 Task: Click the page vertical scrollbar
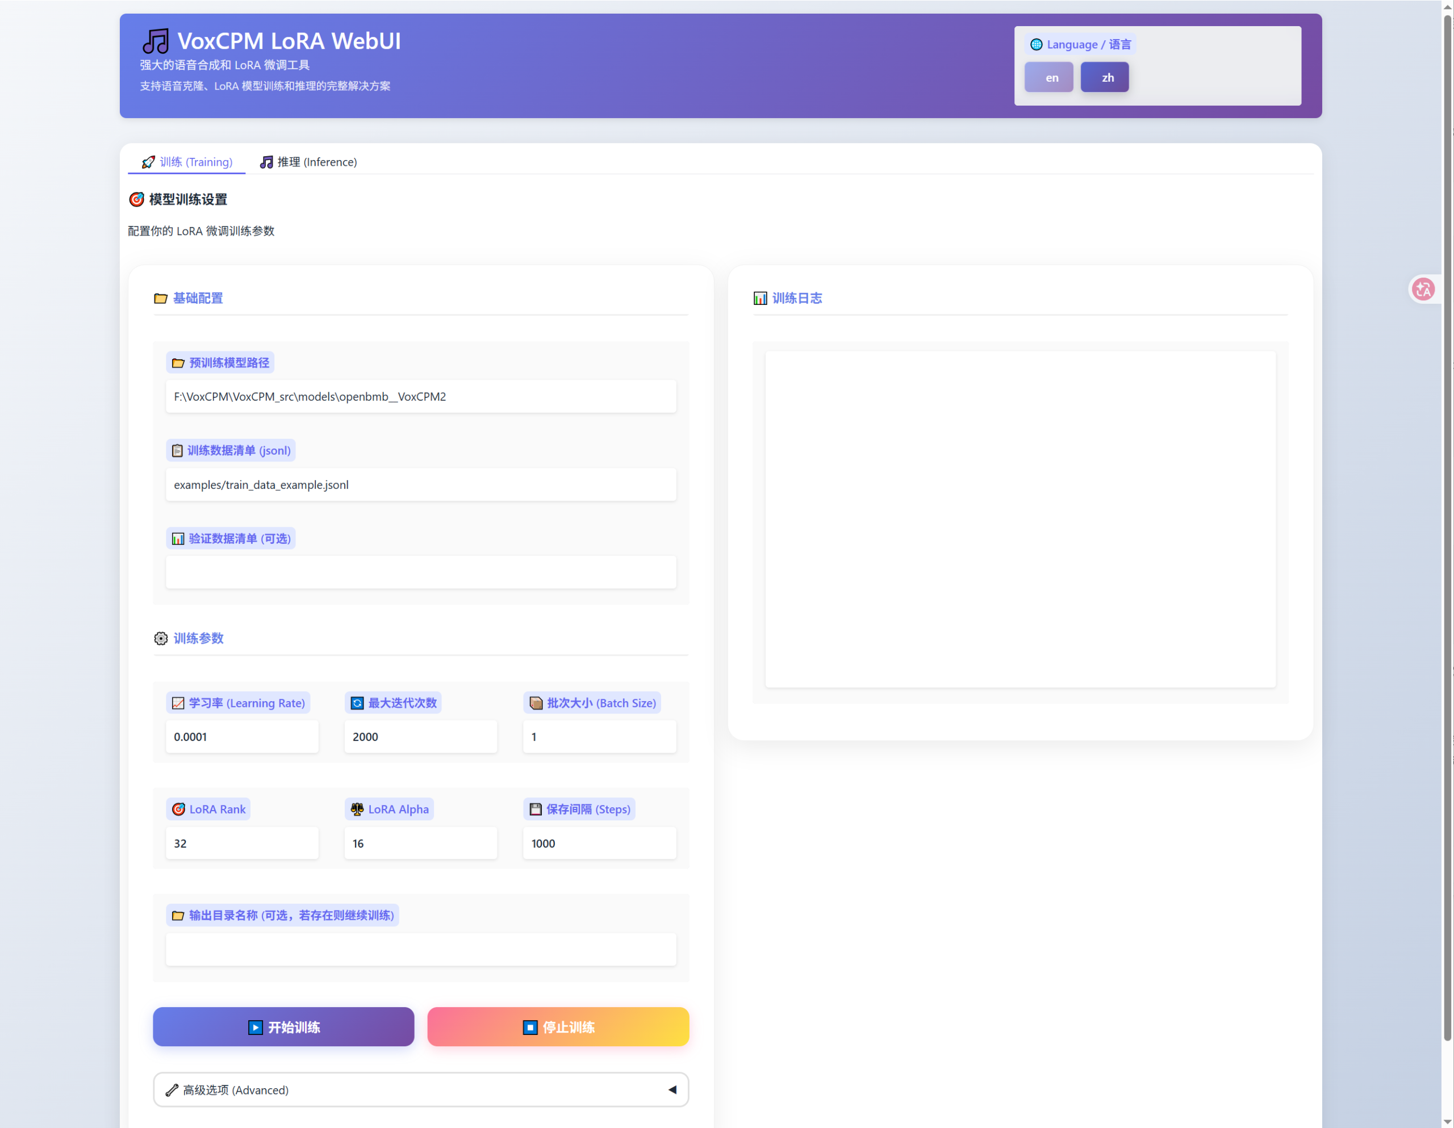[1447, 526]
